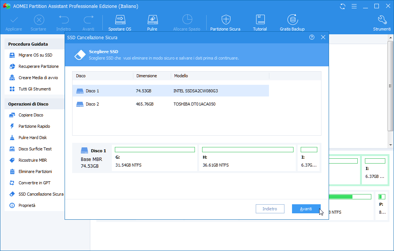394x251 pixels.
Task: Open the Partizione Sicura tool
Action: click(x=226, y=23)
